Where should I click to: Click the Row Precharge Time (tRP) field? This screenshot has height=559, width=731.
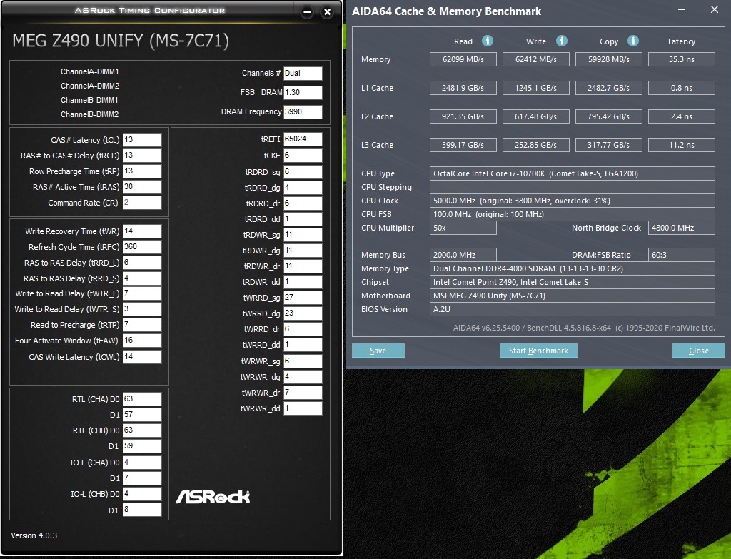click(142, 171)
